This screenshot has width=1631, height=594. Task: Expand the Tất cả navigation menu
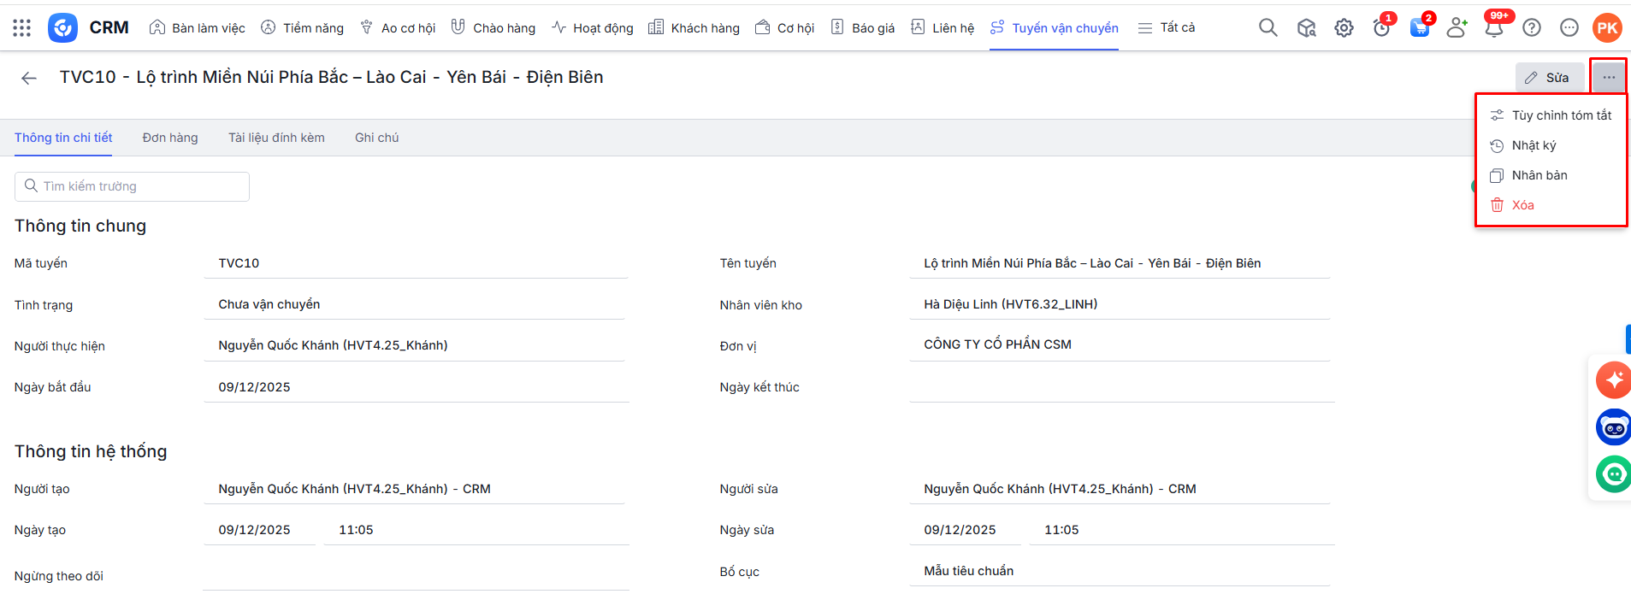point(1167,28)
